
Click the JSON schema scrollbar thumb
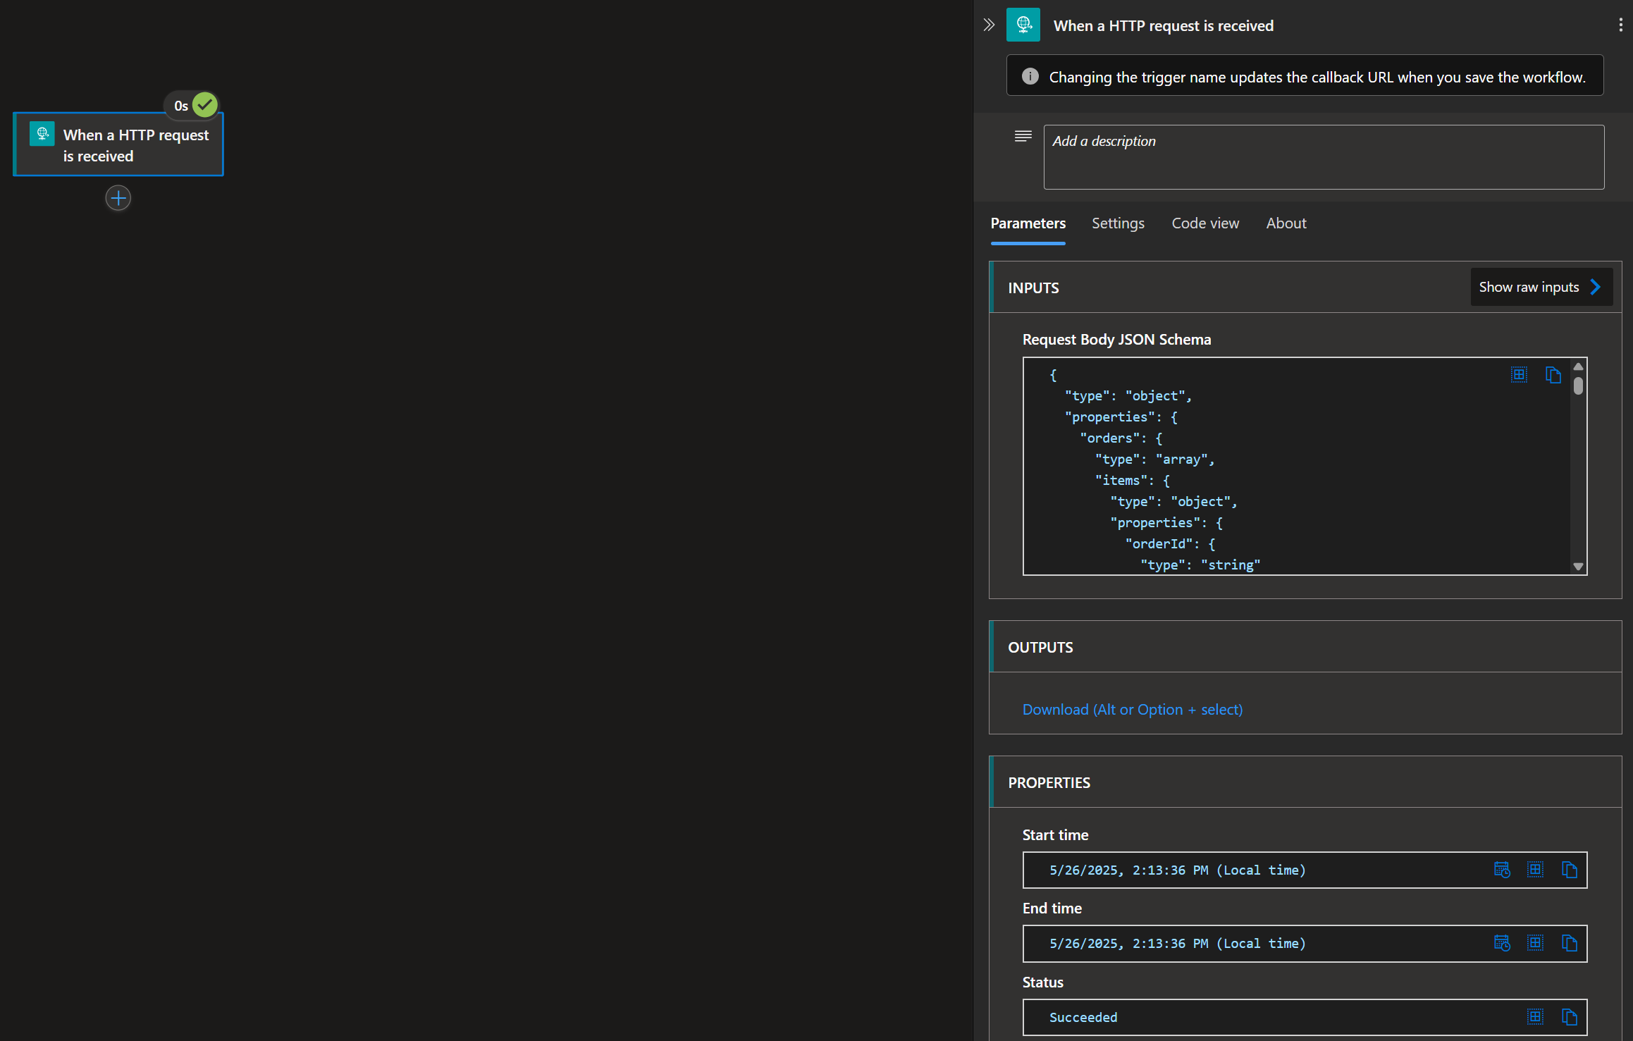pos(1578,386)
